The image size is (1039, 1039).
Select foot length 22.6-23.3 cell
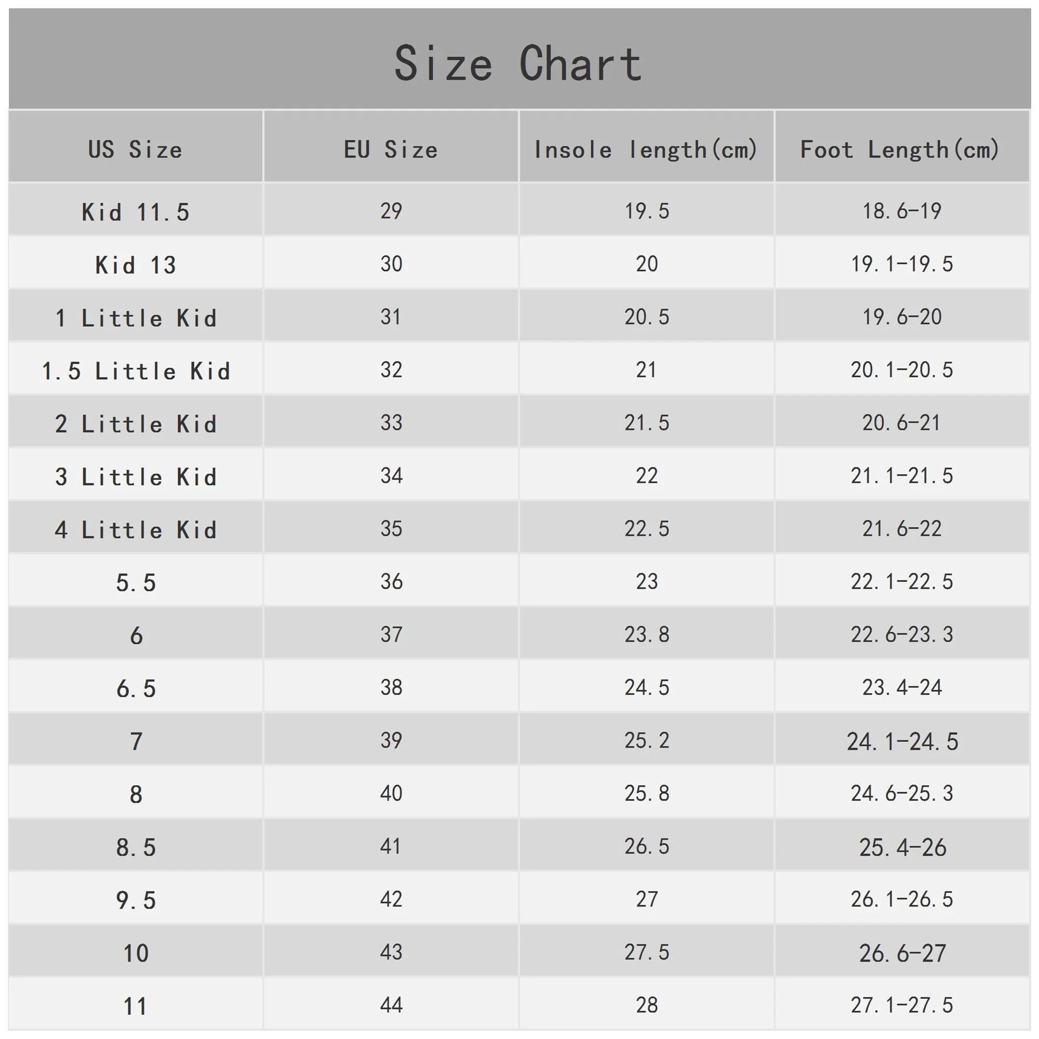[x=902, y=635]
